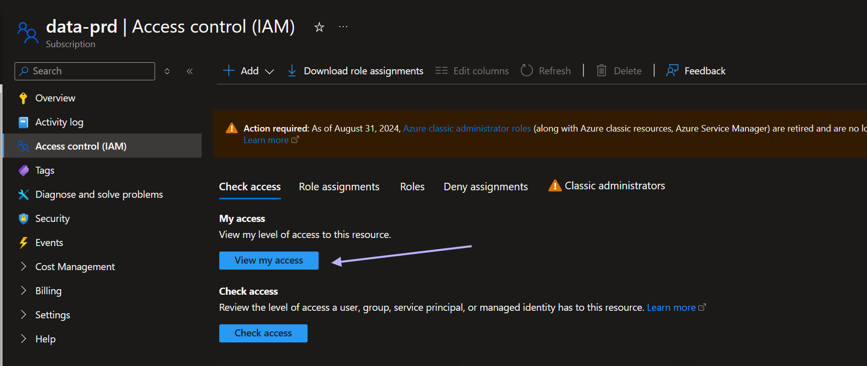Expand the Cost Management group

click(23, 267)
